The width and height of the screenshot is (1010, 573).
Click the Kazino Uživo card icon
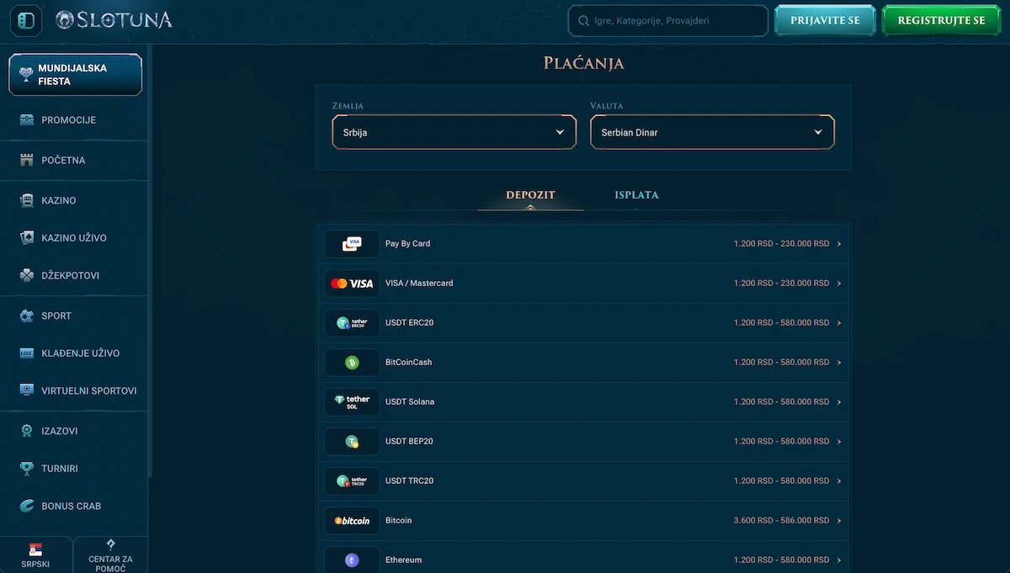[26, 238]
